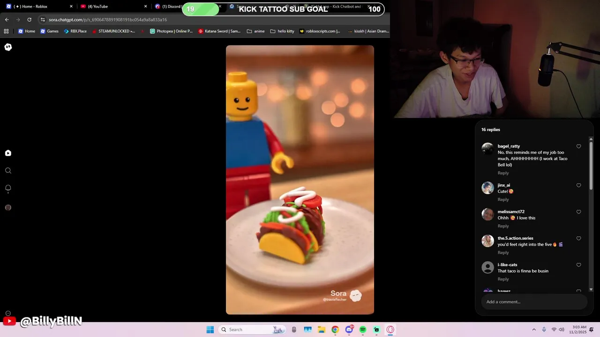The width and height of the screenshot is (600, 337).
Task: Open the RBX.Place bookmark
Action: tap(75, 31)
